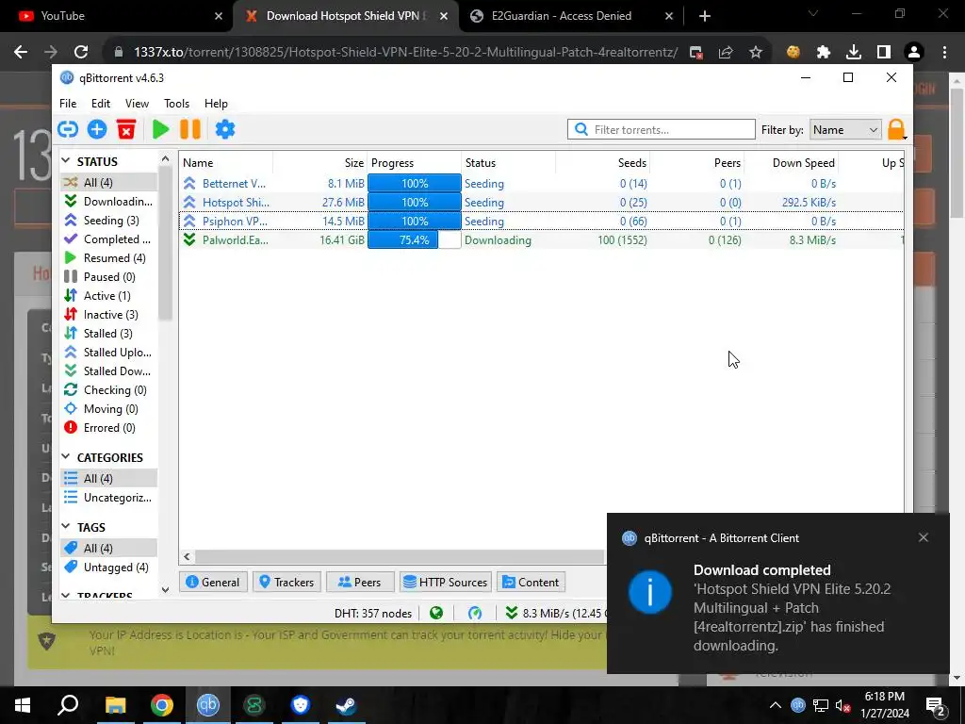Select the Active (1) status filter
Screen dimensions: 965x724
click(109, 295)
